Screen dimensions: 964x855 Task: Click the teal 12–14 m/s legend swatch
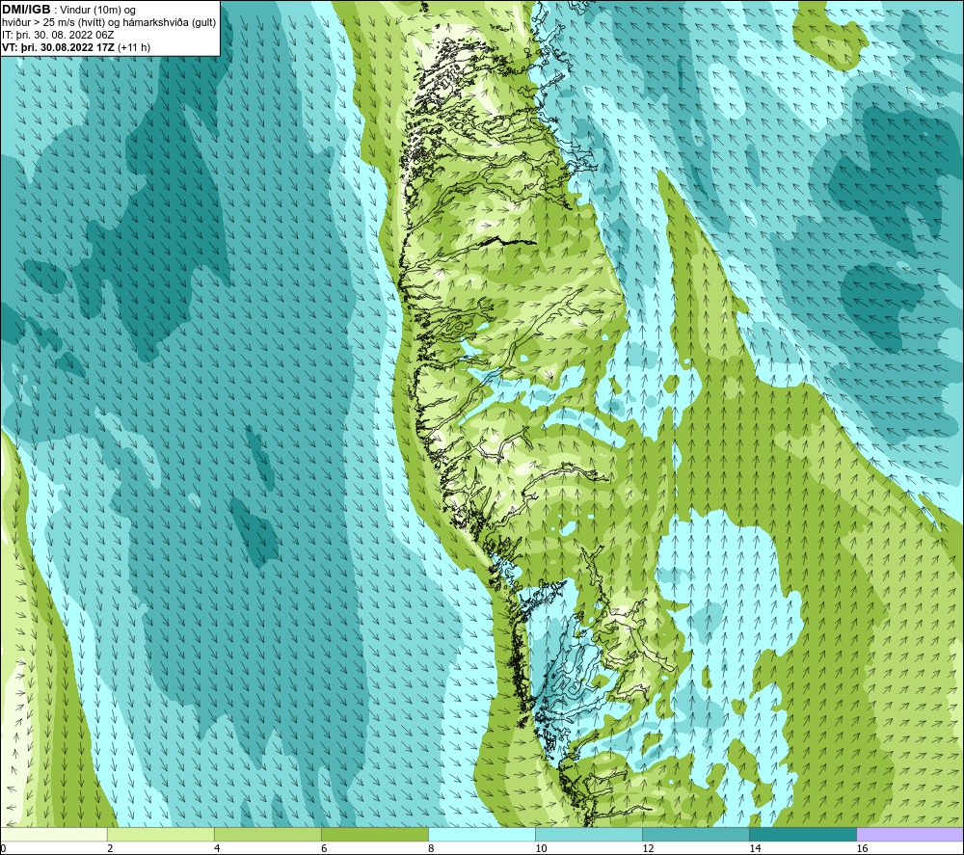pos(695,835)
